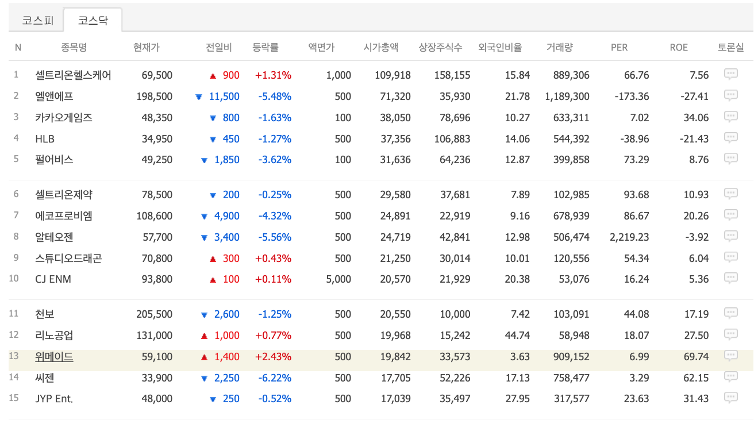
Task: Click the 종목명 column header
Action: [x=74, y=47]
